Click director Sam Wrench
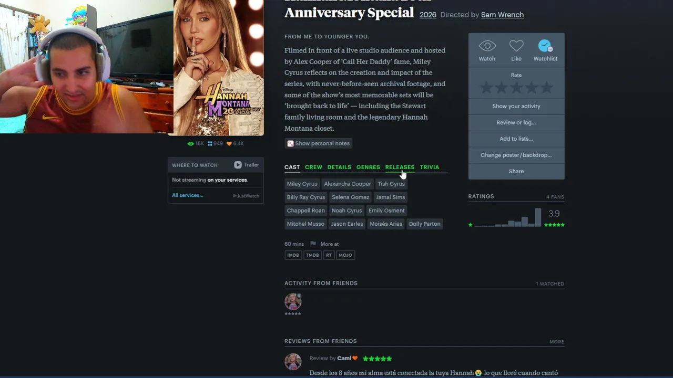The image size is (673, 378). [x=502, y=15]
